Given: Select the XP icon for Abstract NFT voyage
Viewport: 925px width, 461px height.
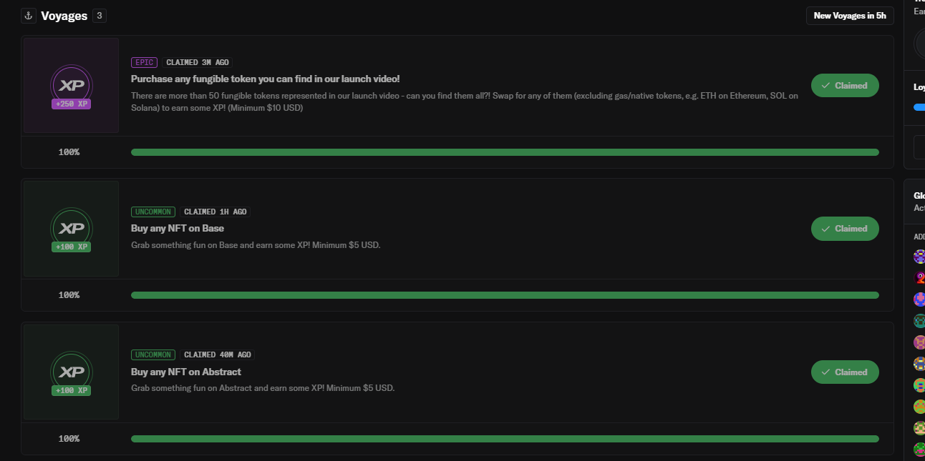Looking at the screenshot, I should coord(71,372).
